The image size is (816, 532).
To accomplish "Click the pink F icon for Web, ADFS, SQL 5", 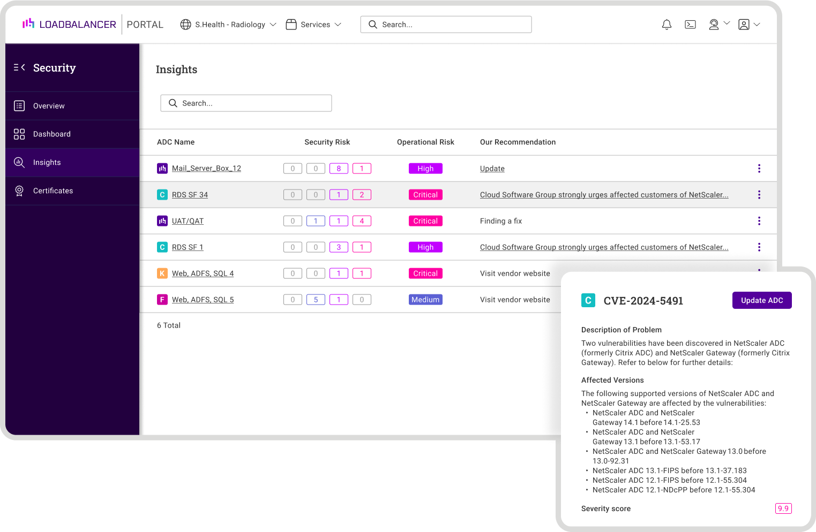I will click(162, 300).
